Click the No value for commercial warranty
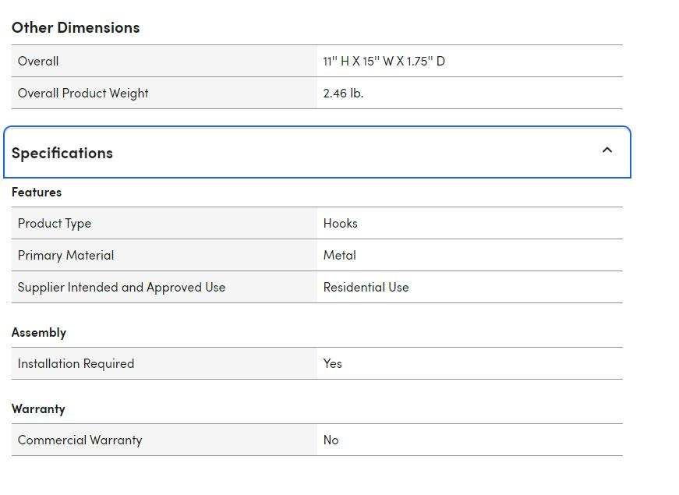The height and width of the screenshot is (495, 679). point(331,440)
